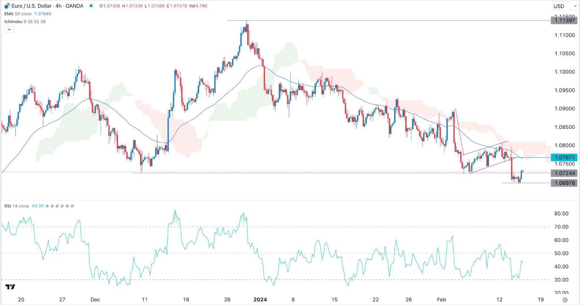The width and height of the screenshot is (580, 305).
Task: Select the Ichimoku 9 26 52 26 label
Action: 24,21
